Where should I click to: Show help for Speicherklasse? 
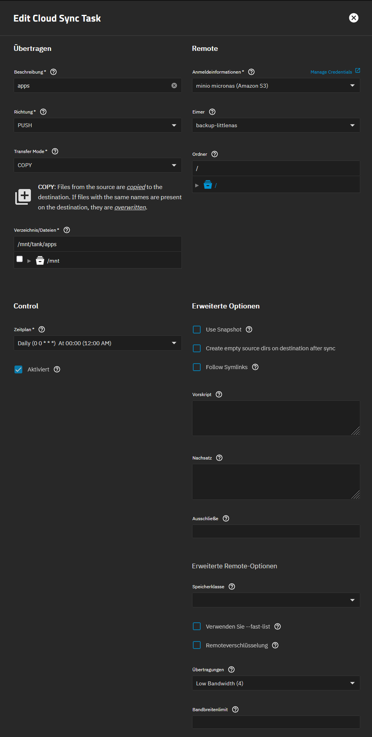[232, 587]
